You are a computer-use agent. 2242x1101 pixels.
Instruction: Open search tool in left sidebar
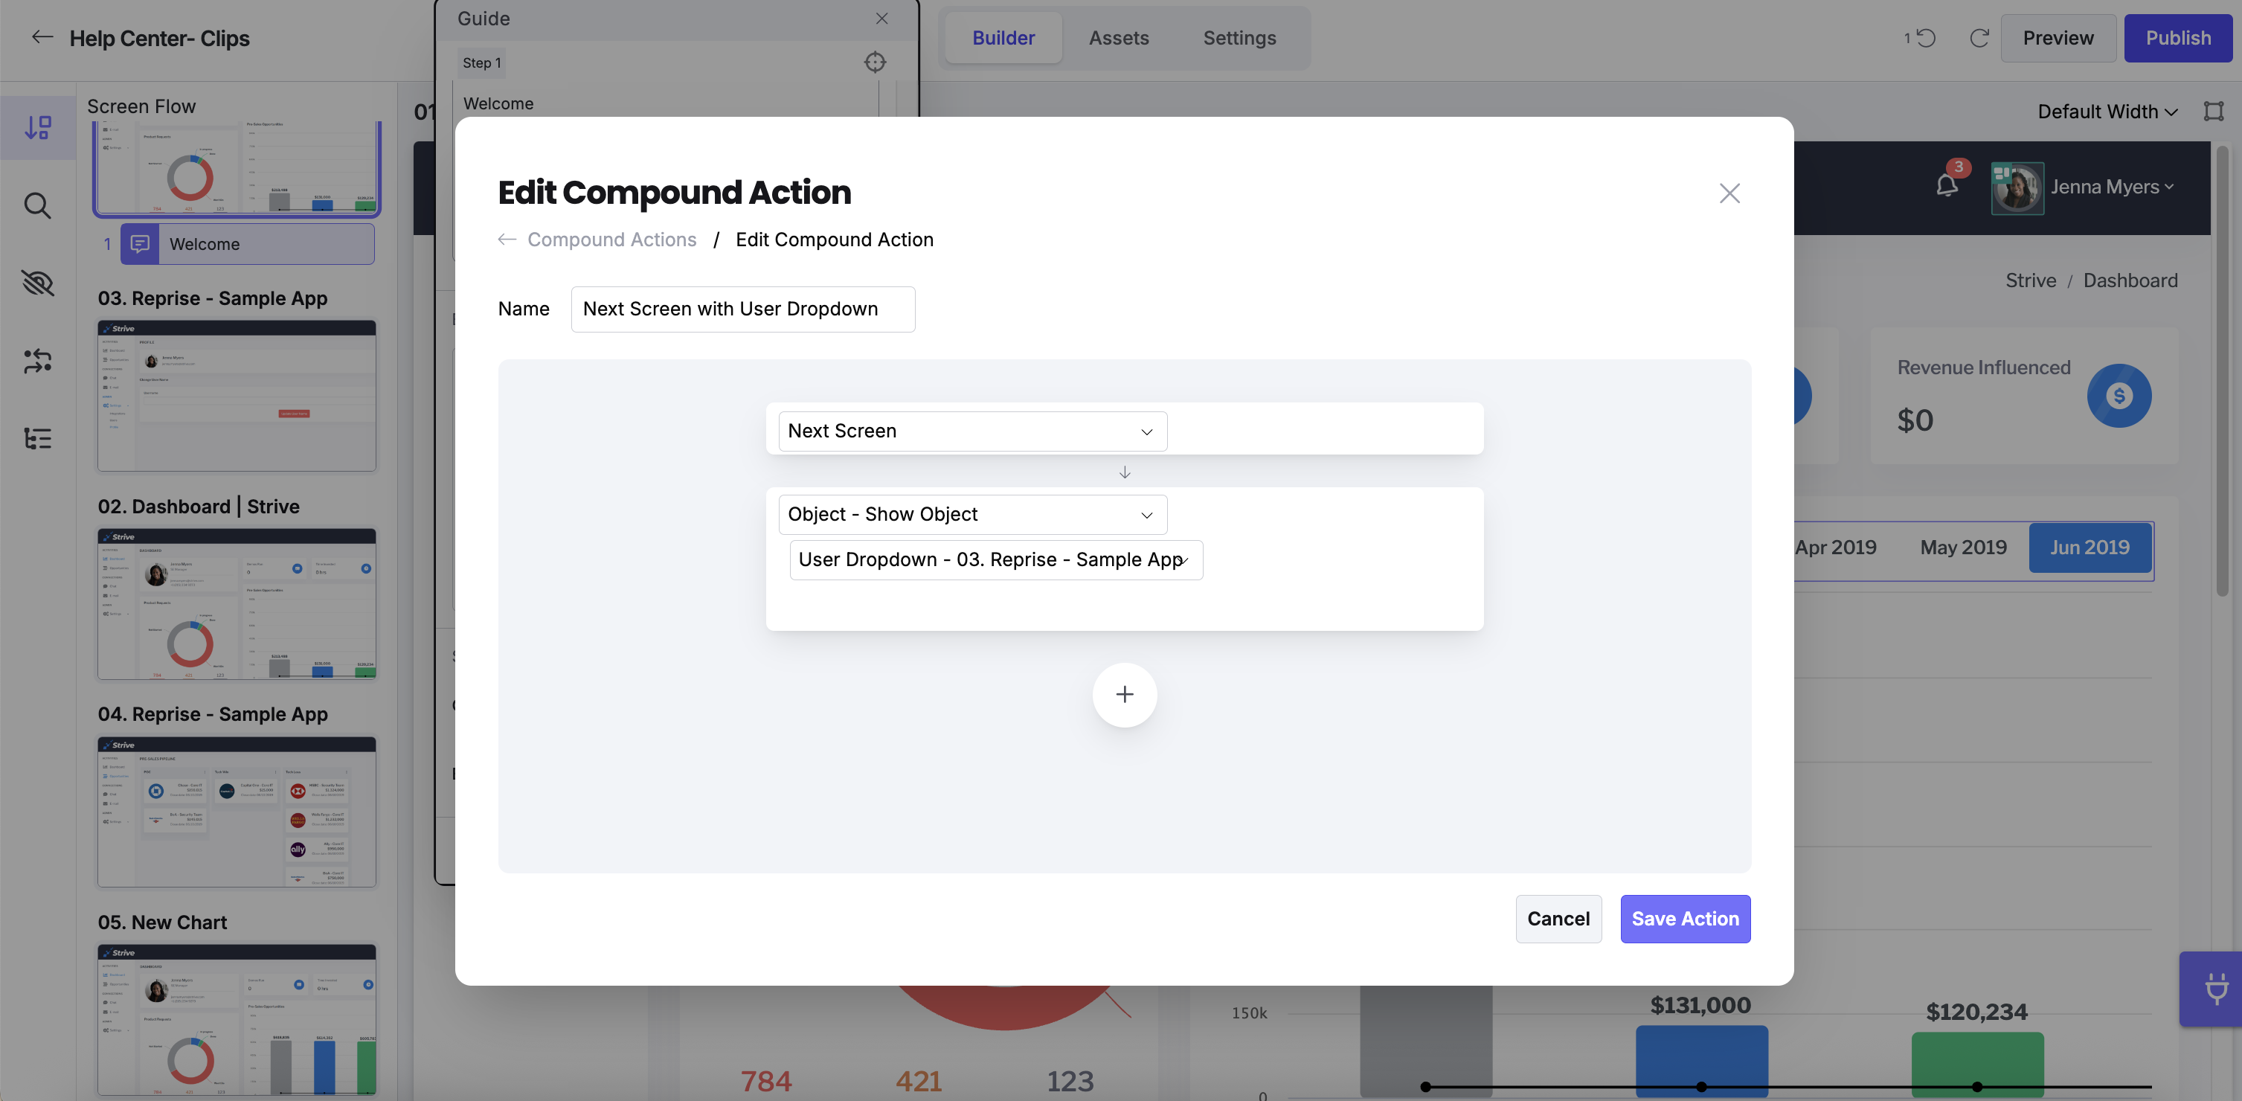click(x=37, y=205)
